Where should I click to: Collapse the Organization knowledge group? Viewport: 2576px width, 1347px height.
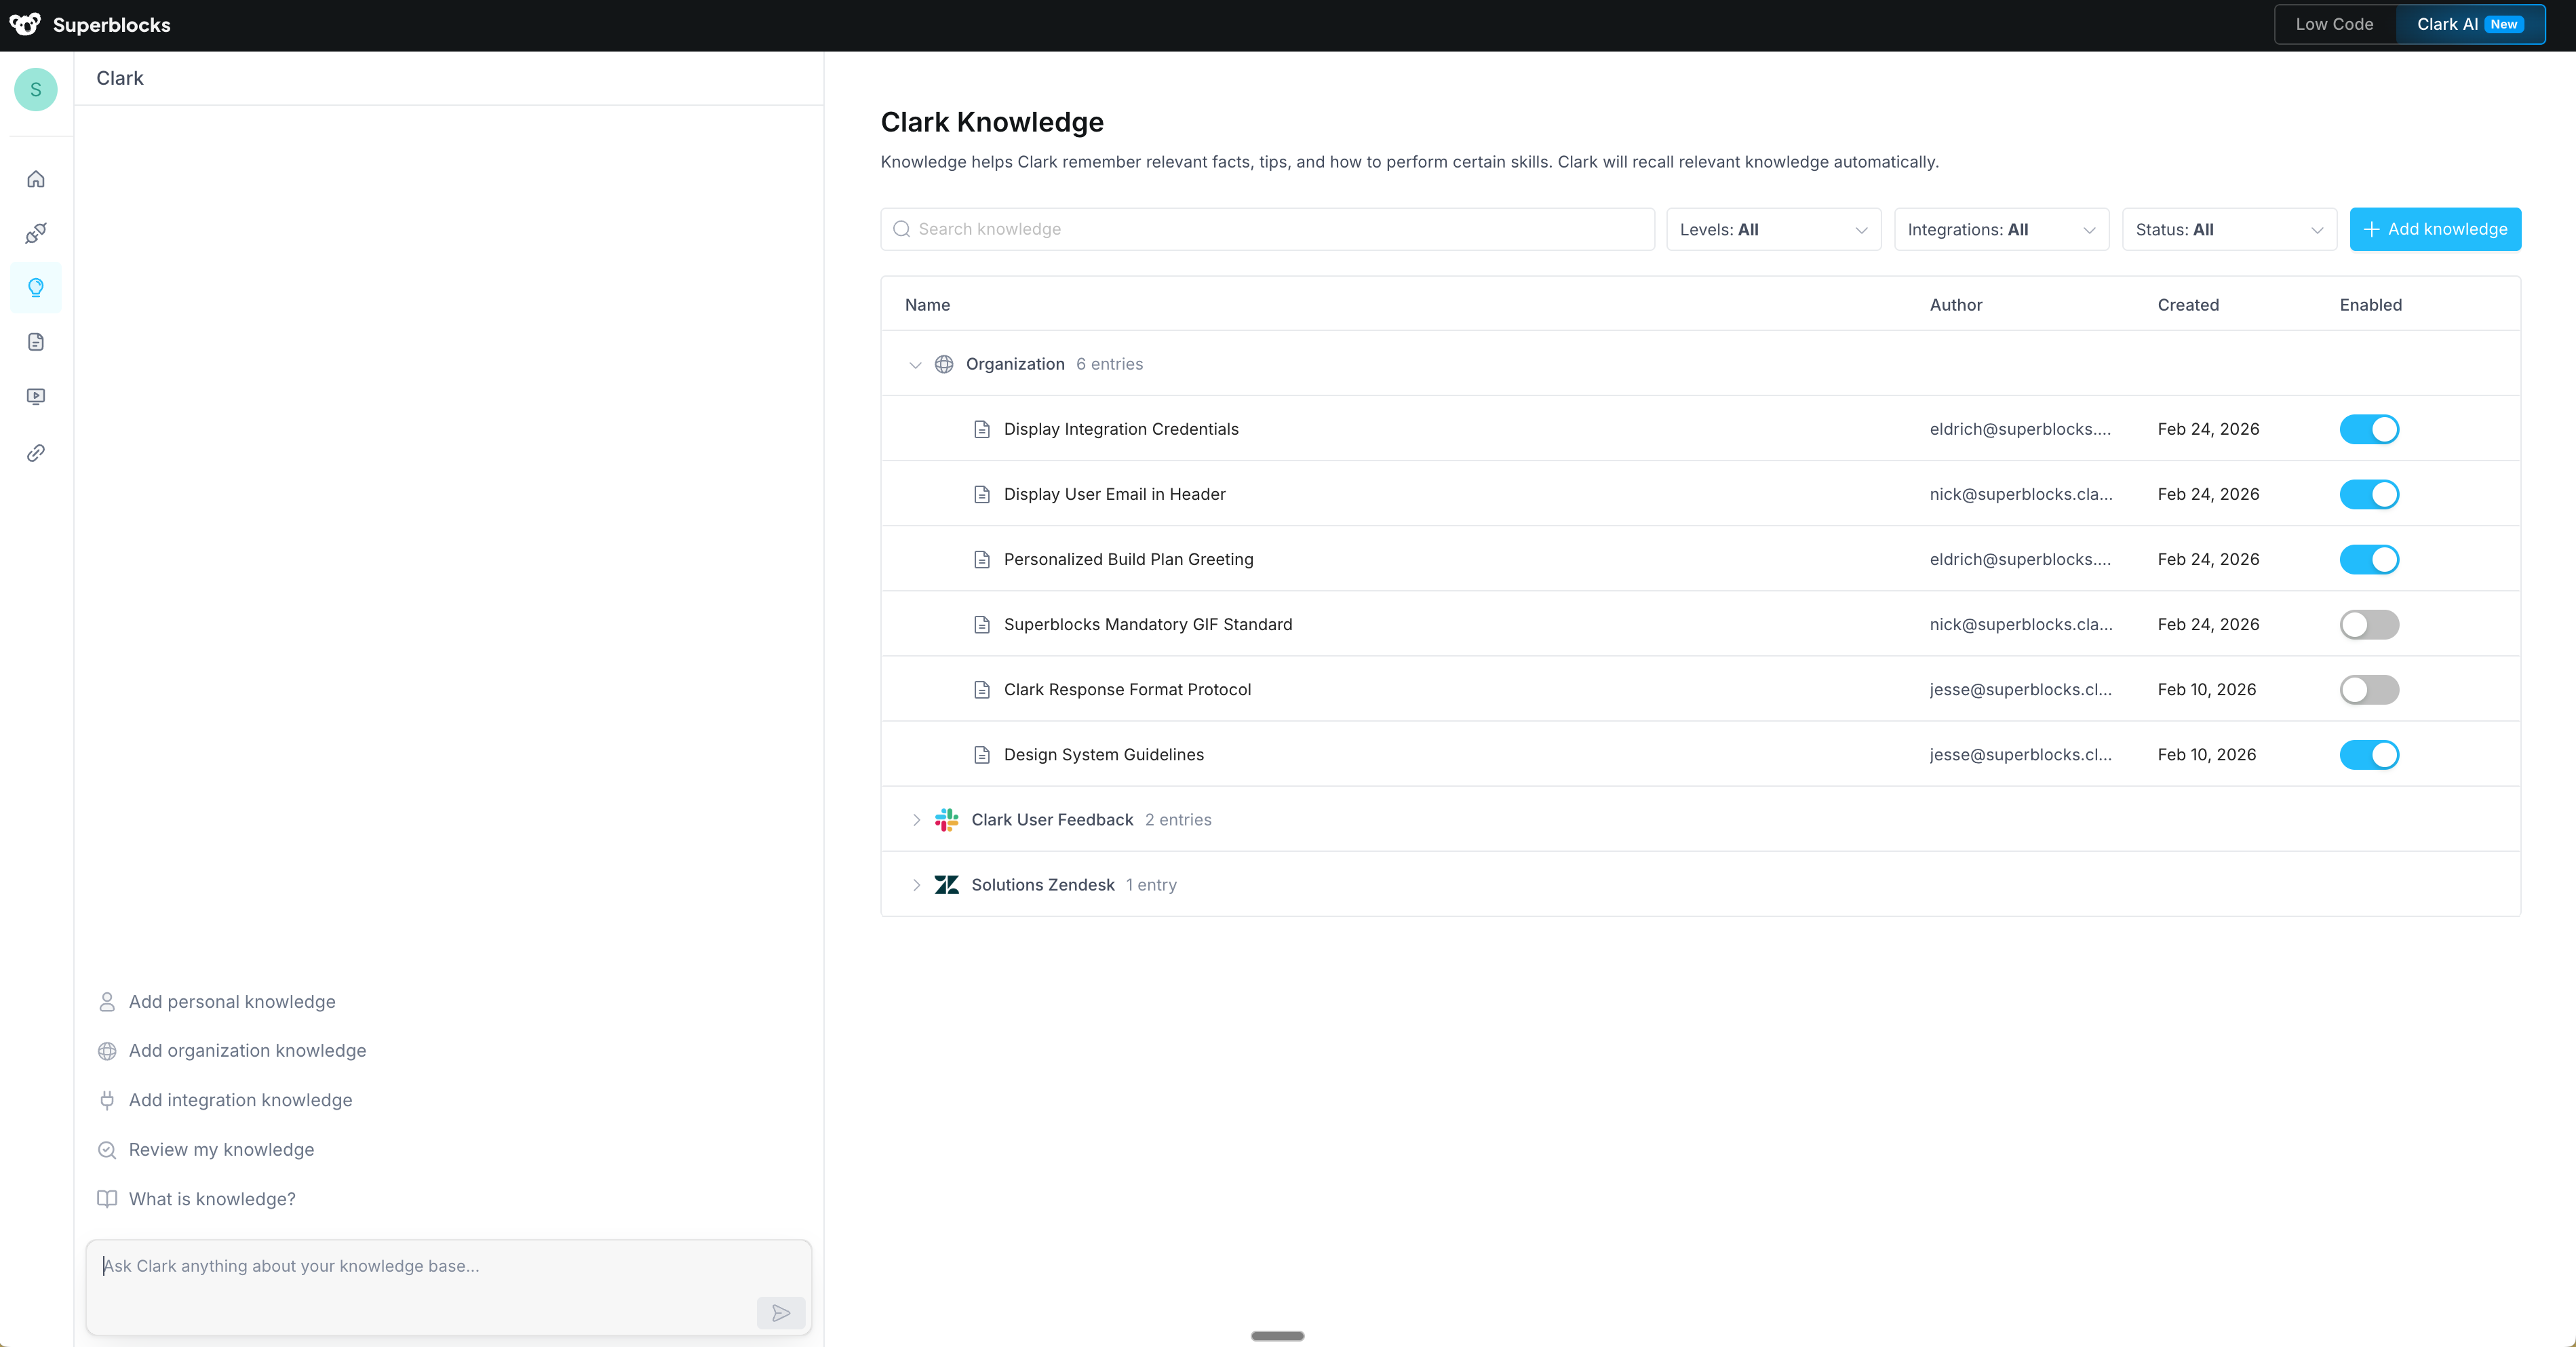[915, 364]
